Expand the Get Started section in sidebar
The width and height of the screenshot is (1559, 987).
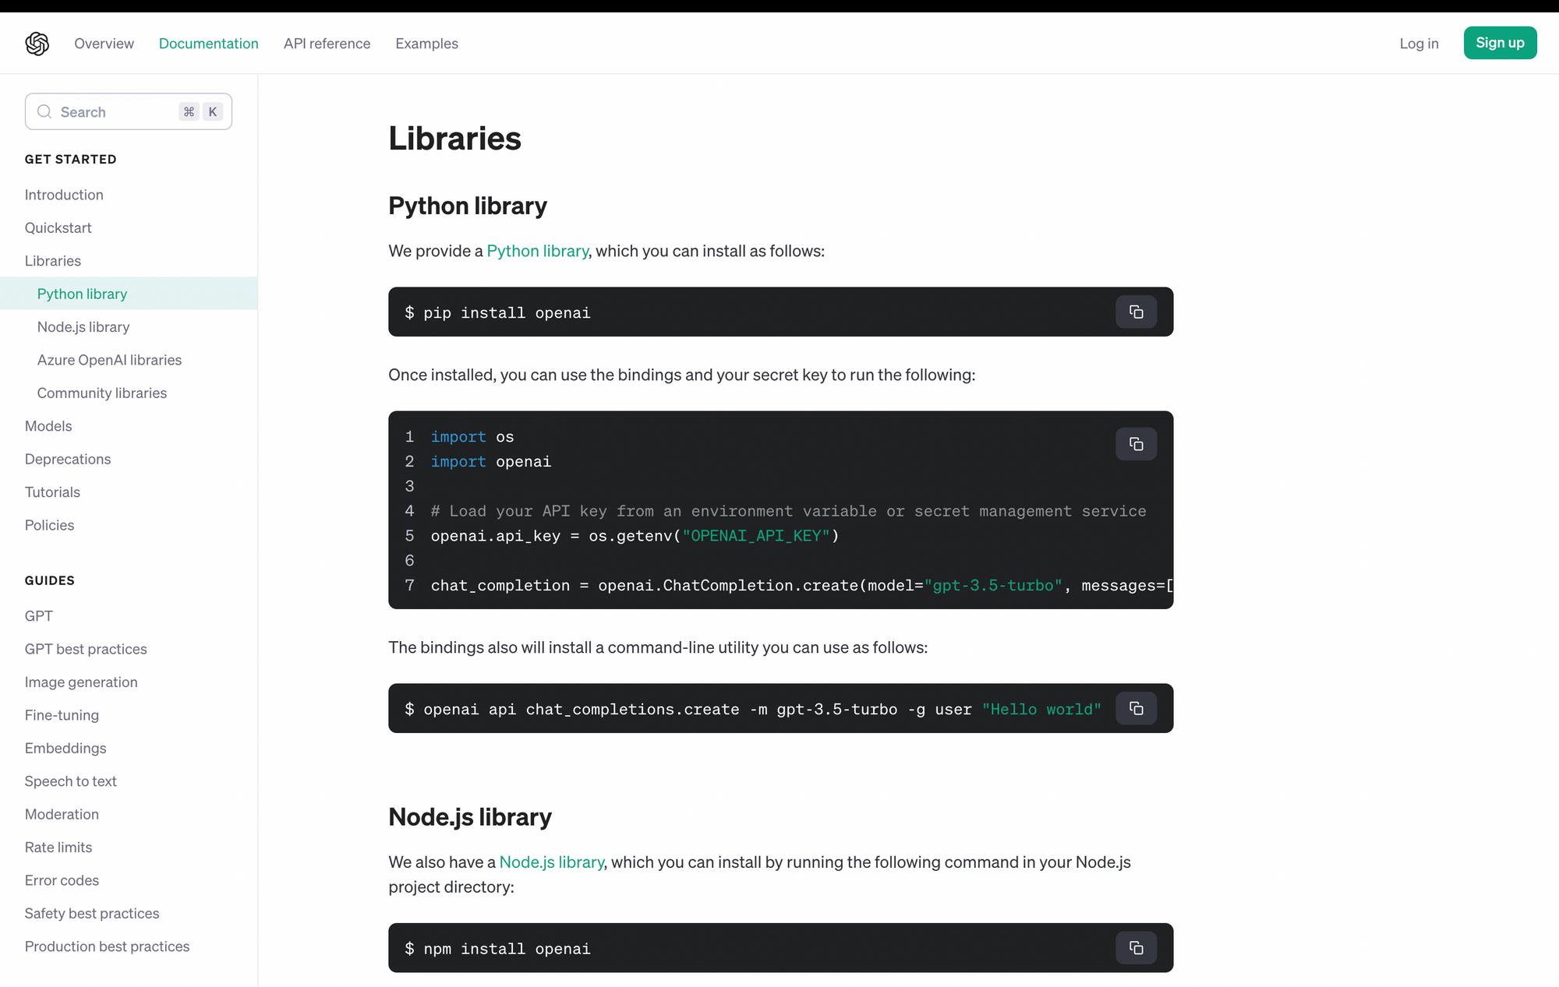[x=70, y=159]
